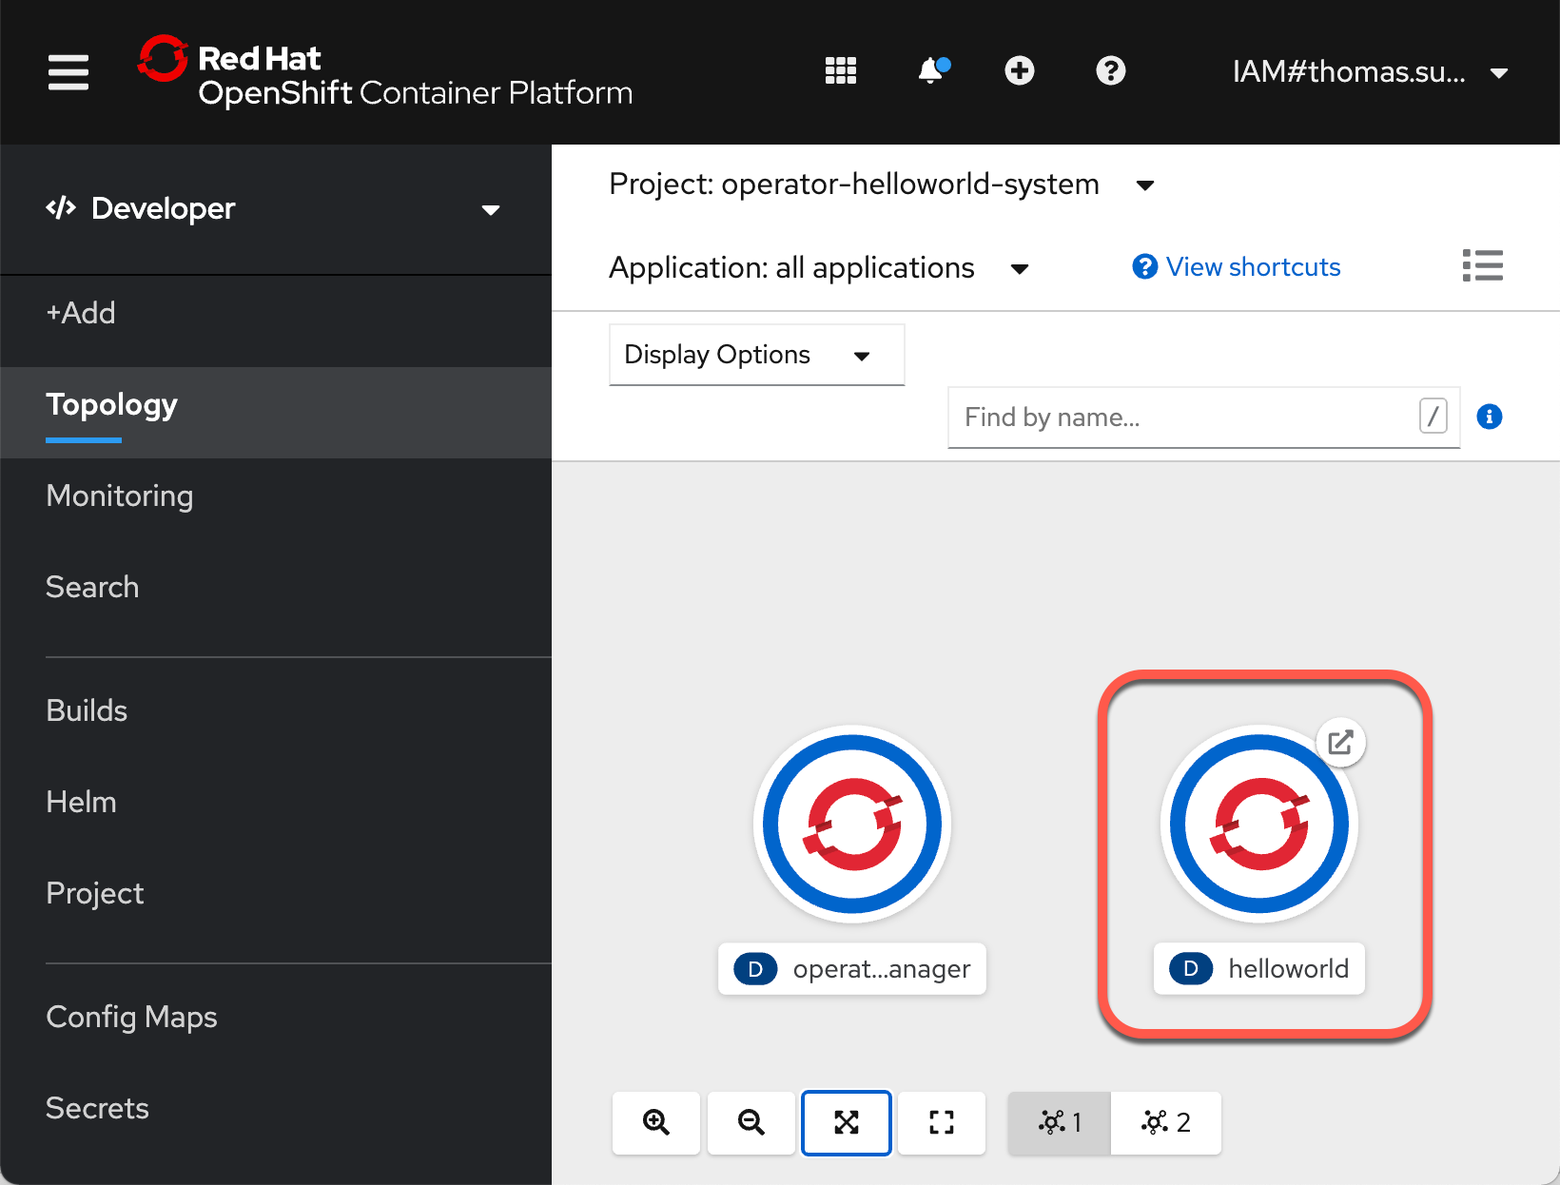Screen dimensions: 1560x1185
Task: Open the IAM#thomas.su... user menu
Action: pos(1371,72)
